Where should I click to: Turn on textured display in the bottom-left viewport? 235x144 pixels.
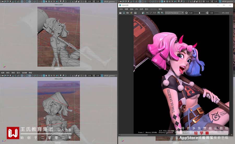[51, 76]
